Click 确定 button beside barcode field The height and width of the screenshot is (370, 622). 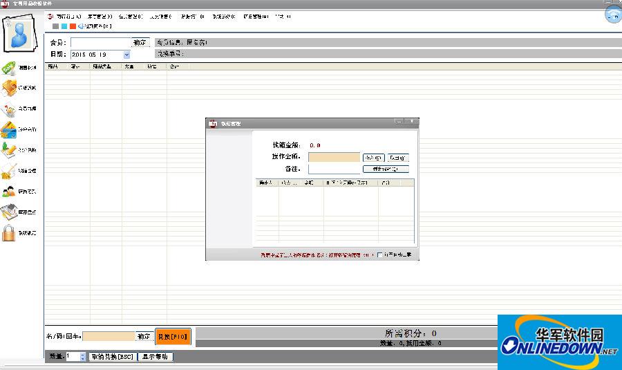click(144, 336)
